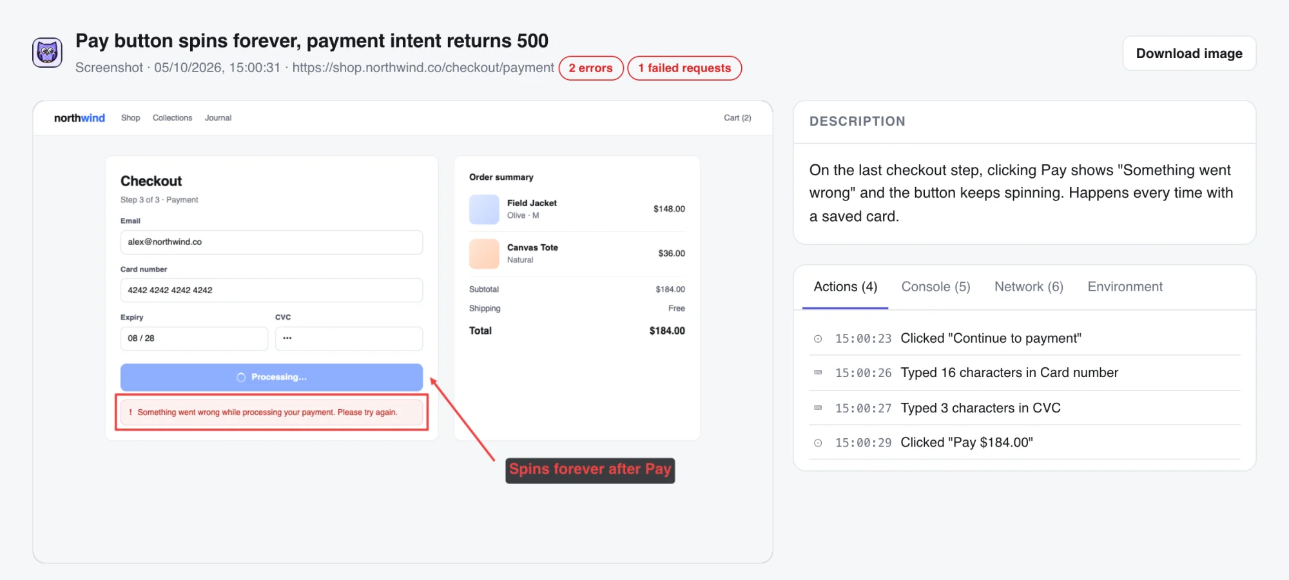This screenshot has height=580, width=1289.
Task: Click the "Step 3 of 3 · Payment" label
Action: coord(159,200)
